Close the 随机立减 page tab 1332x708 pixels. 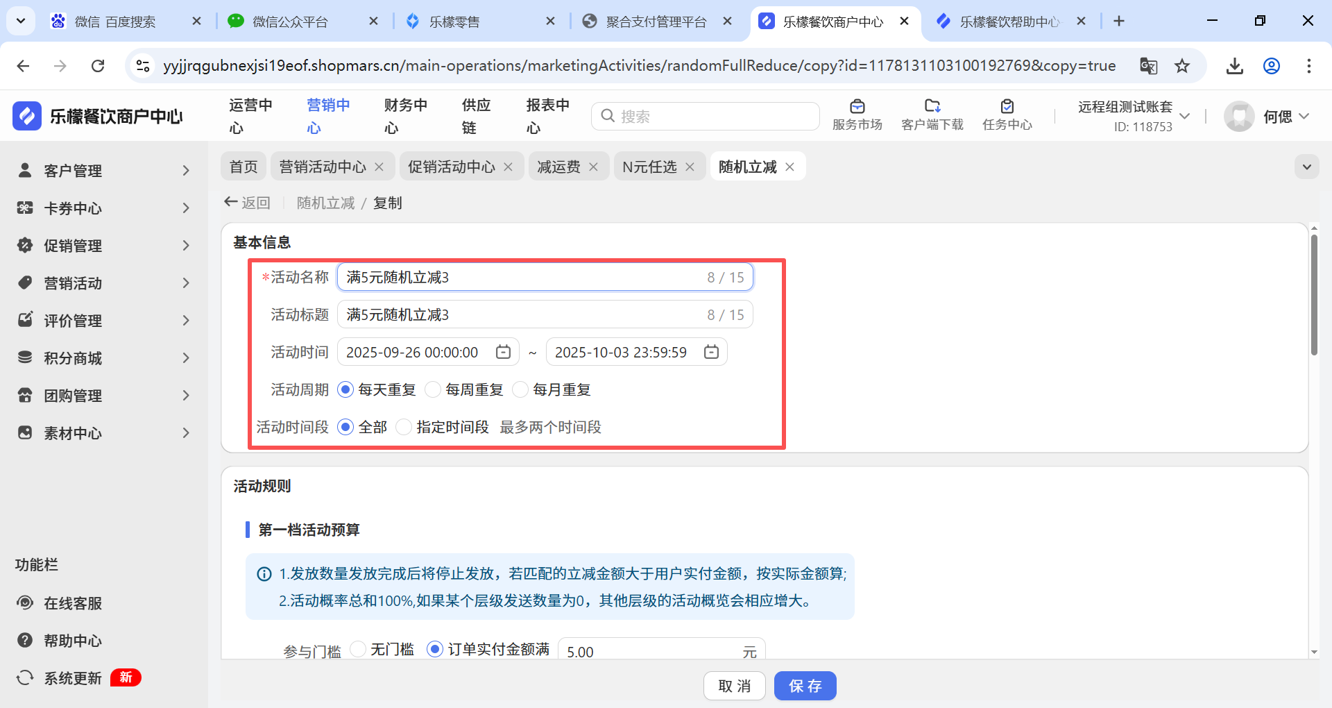click(789, 167)
